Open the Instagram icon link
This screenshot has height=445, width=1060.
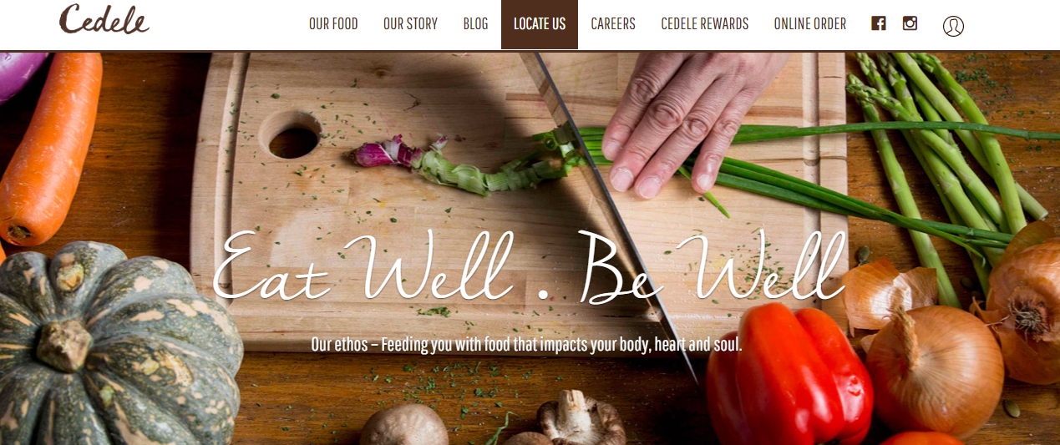pos(910,23)
